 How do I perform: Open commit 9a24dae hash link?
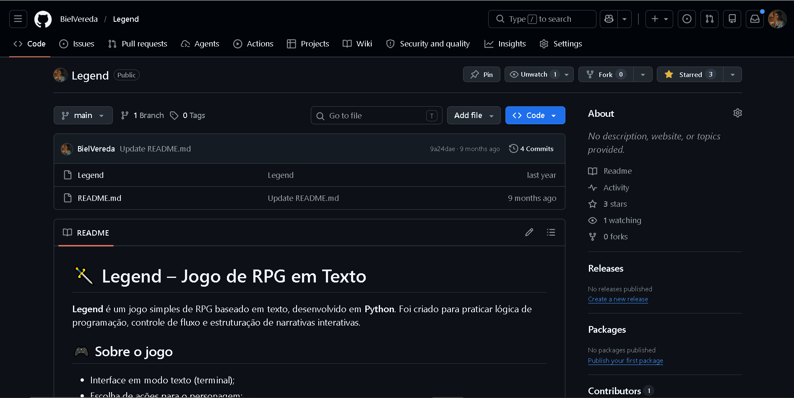443,149
